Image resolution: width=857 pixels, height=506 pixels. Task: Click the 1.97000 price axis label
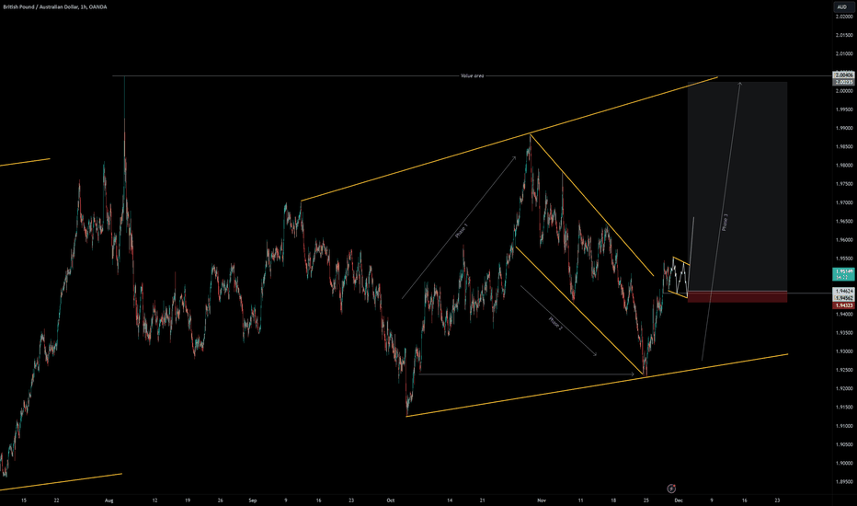coord(844,202)
